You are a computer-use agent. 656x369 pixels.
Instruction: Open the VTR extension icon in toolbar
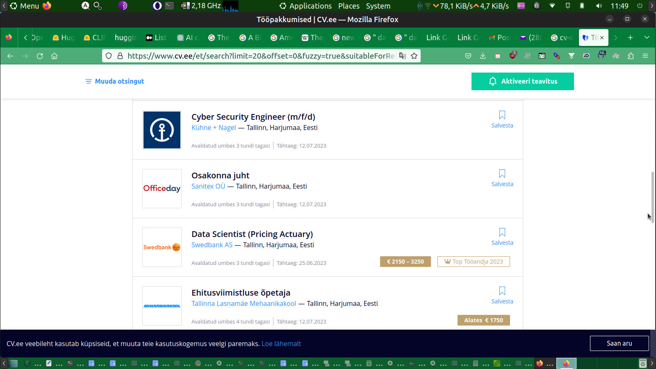pyautogui.click(x=542, y=56)
